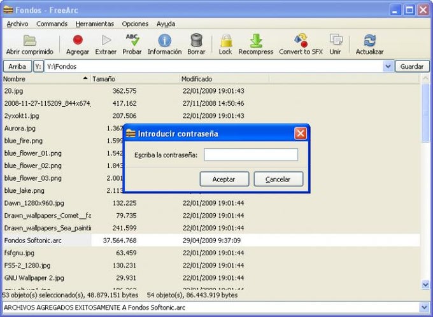Sort by Tamaño column header
433x317 pixels.
[x=135, y=79]
